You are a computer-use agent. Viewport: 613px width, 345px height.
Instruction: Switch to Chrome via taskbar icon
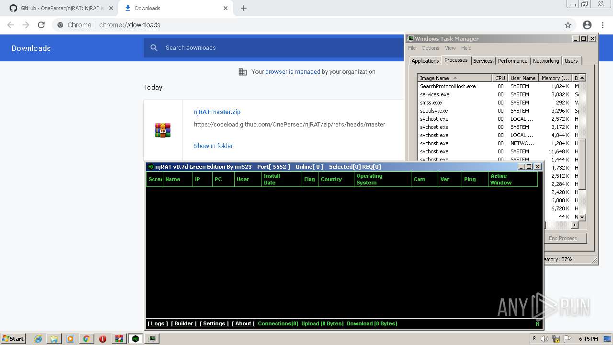point(86,339)
